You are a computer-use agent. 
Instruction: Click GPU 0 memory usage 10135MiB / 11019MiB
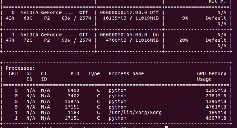pyautogui.click(x=131, y=18)
